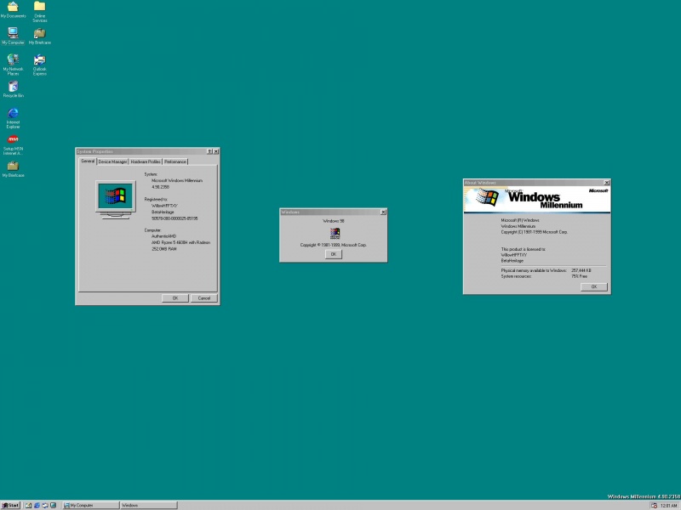Open the Hardware Profiles tab
681x510 pixels.
click(146, 161)
